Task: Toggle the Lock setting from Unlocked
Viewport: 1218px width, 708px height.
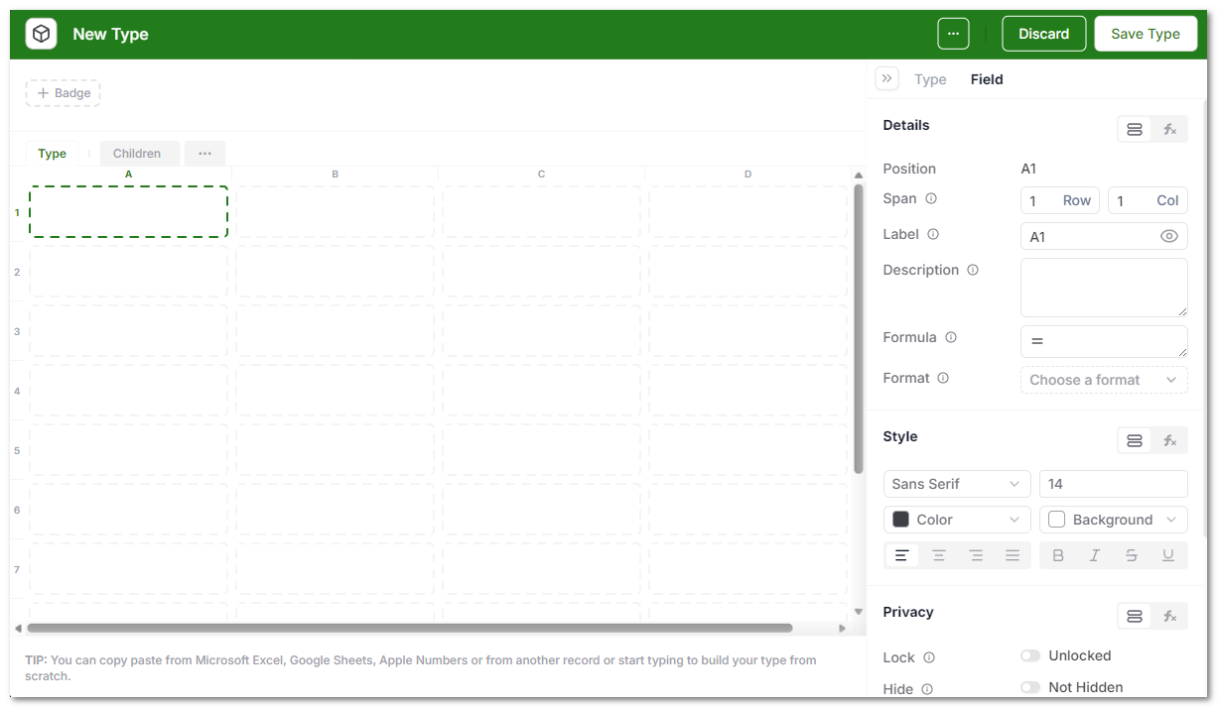Action: point(1030,655)
